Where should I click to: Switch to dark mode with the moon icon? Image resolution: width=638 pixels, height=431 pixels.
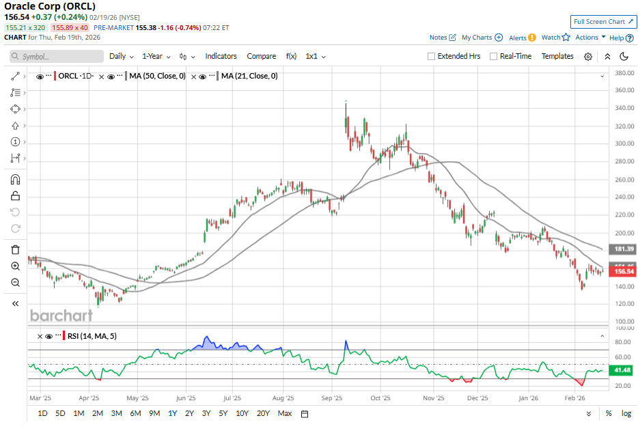pos(623,56)
